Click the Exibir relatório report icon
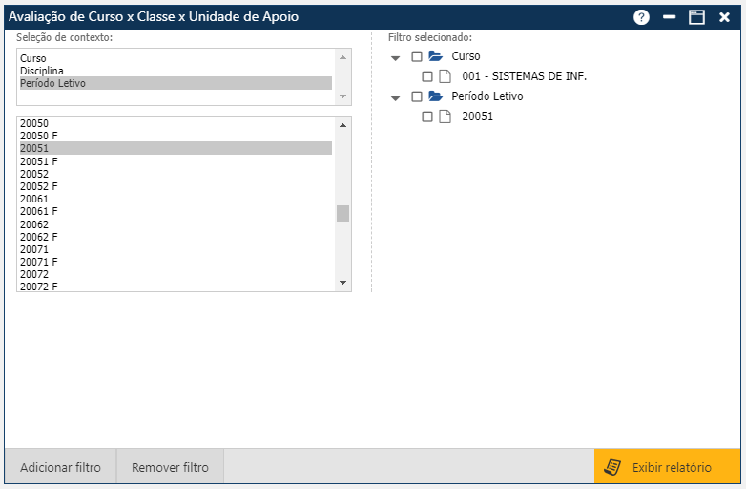746x489 pixels. click(612, 467)
